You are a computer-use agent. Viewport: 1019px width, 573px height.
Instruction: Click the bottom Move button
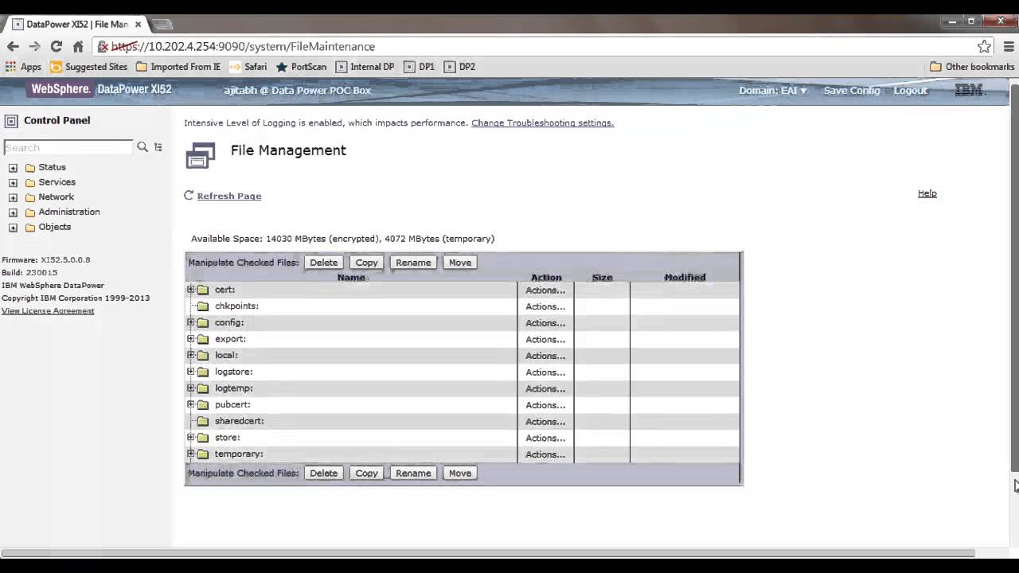460,473
